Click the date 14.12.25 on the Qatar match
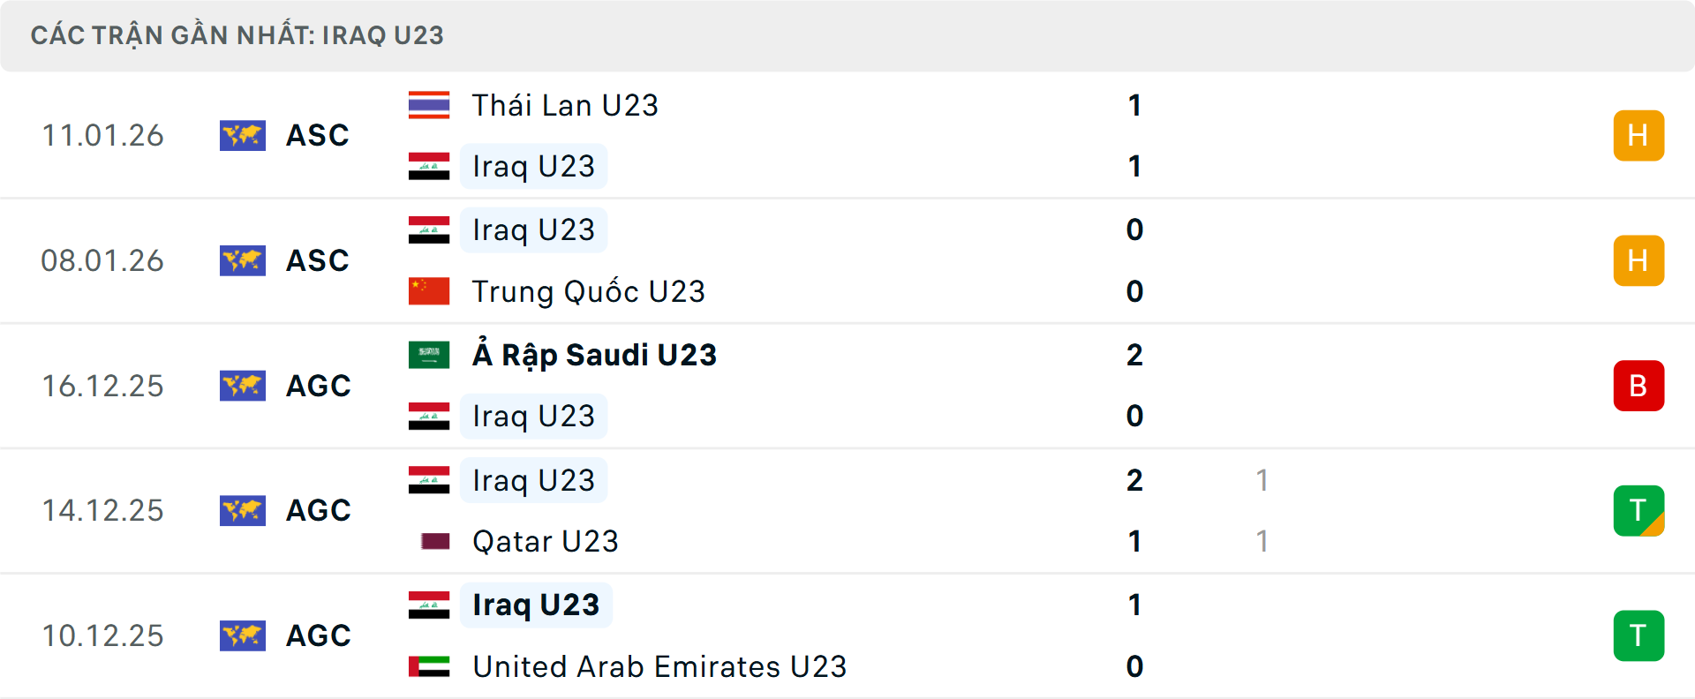 [x=102, y=510]
